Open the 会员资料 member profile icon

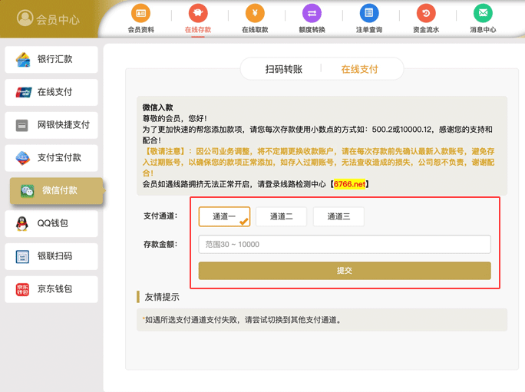(x=140, y=14)
